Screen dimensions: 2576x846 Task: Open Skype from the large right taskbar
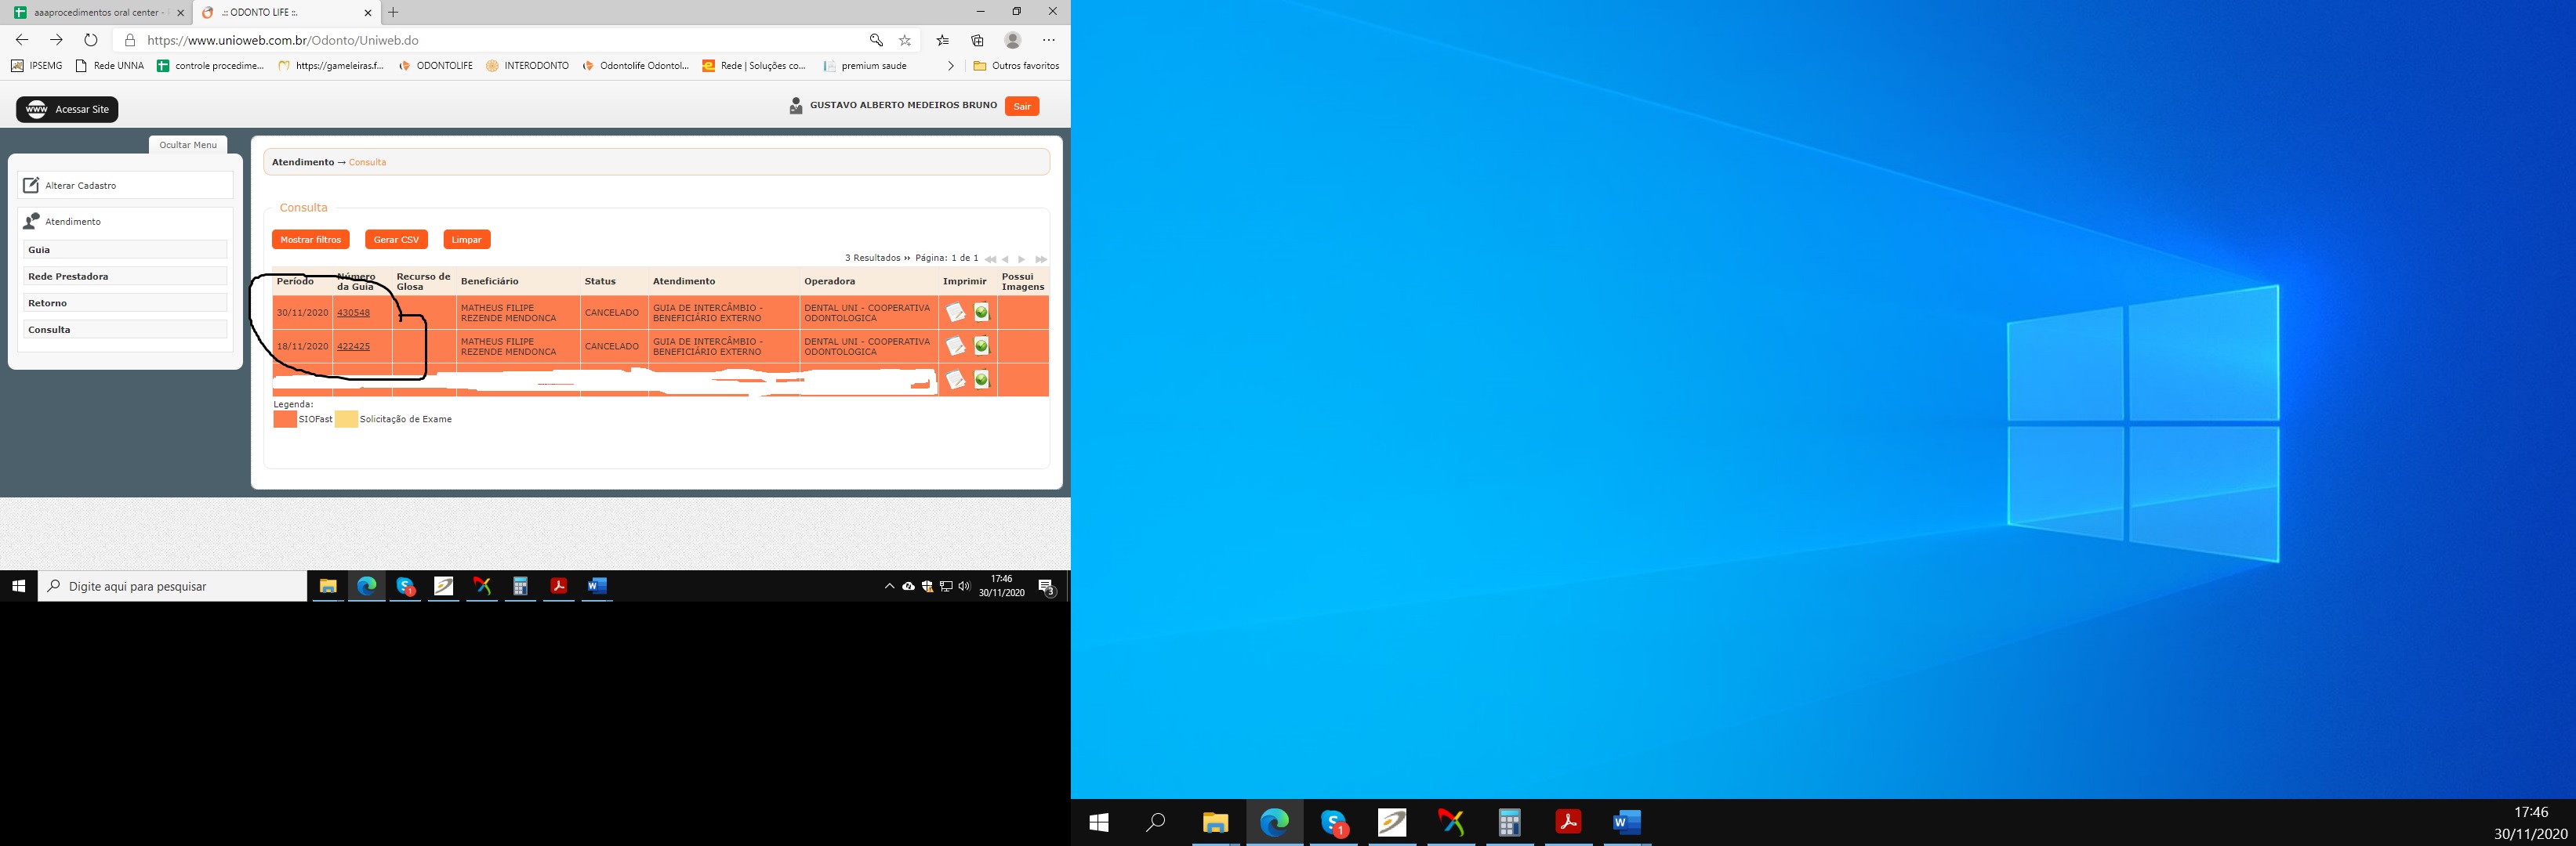pyautogui.click(x=1333, y=822)
